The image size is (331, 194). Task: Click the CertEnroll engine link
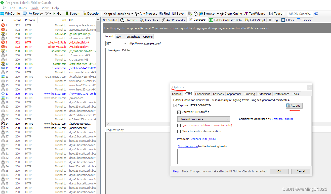pos(282,119)
